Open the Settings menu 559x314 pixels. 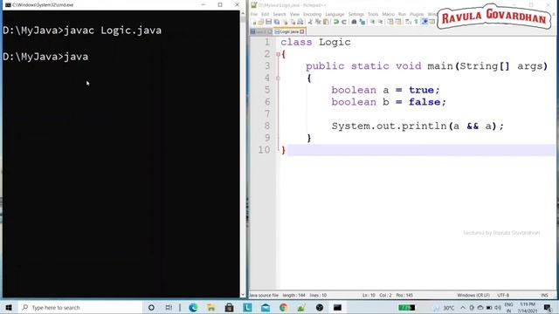click(x=355, y=14)
